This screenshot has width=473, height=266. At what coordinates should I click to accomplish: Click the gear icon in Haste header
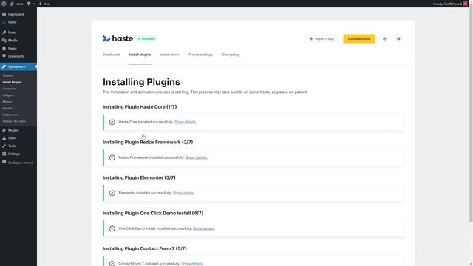coord(398,39)
